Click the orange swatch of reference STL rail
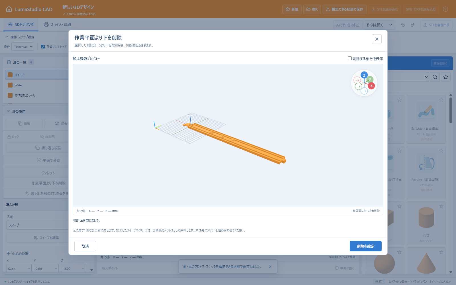This screenshot has height=285, width=456. click(x=10, y=95)
